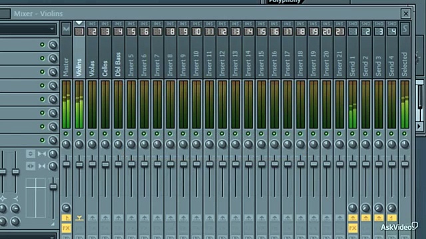Click the highlighted send arrow under Send 3
This screenshot has height=239, width=426.
click(379, 218)
